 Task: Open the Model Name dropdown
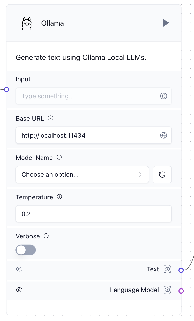pos(82,174)
